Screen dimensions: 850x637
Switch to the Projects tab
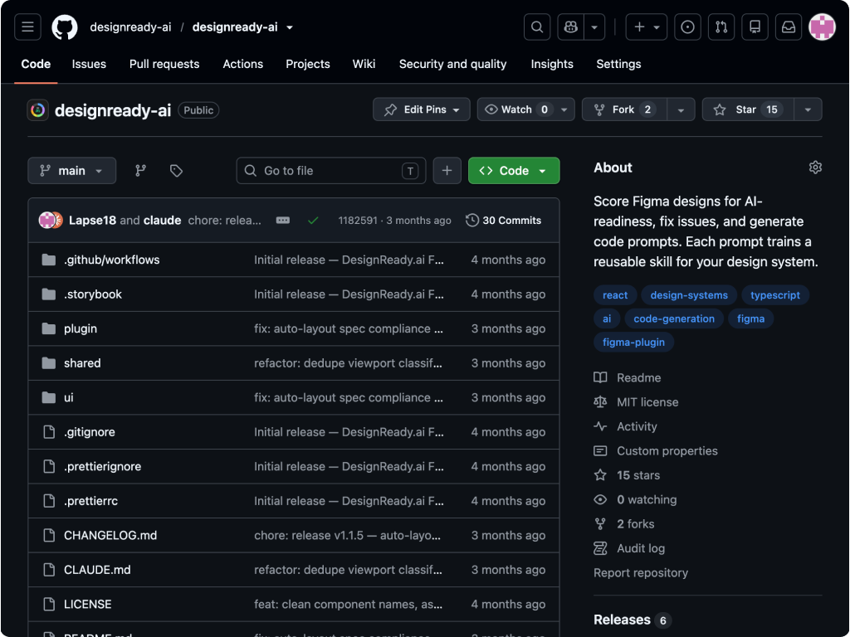[308, 64]
